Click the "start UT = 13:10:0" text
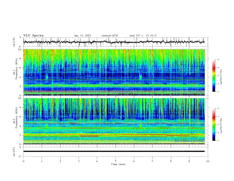234x181 pixels. pos(143,35)
